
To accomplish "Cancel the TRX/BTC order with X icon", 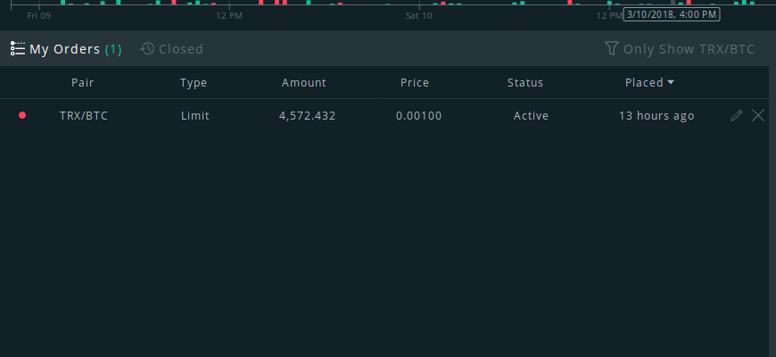I will (x=758, y=115).
